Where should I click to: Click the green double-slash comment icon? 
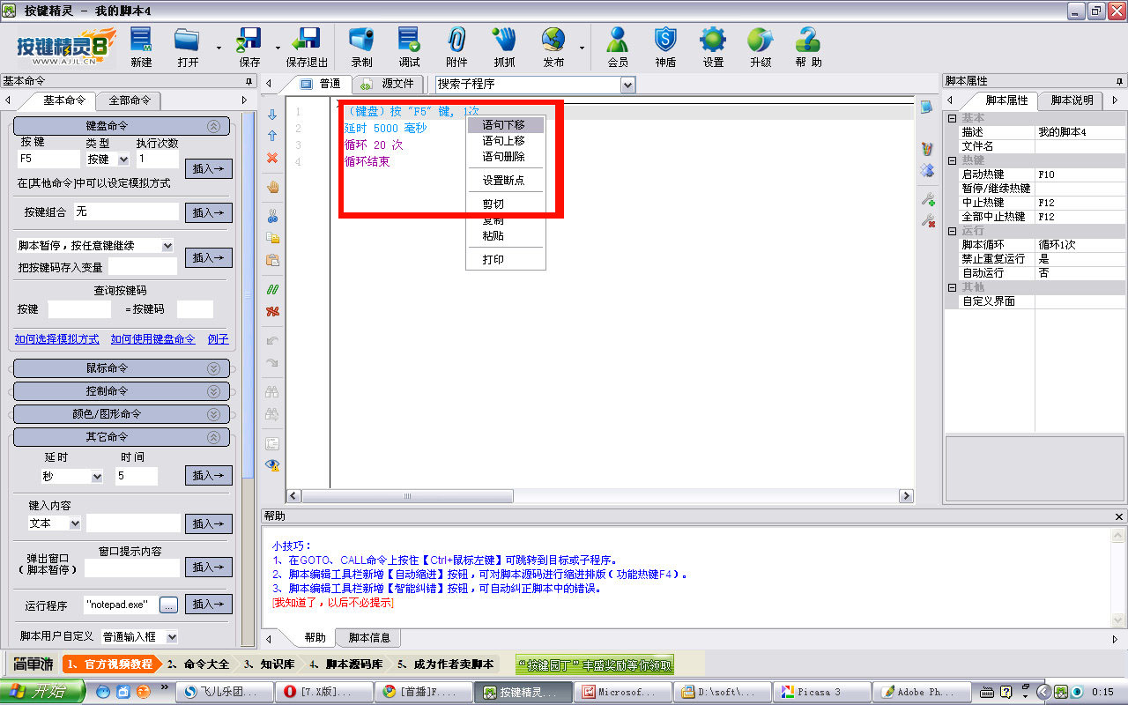pos(272,289)
